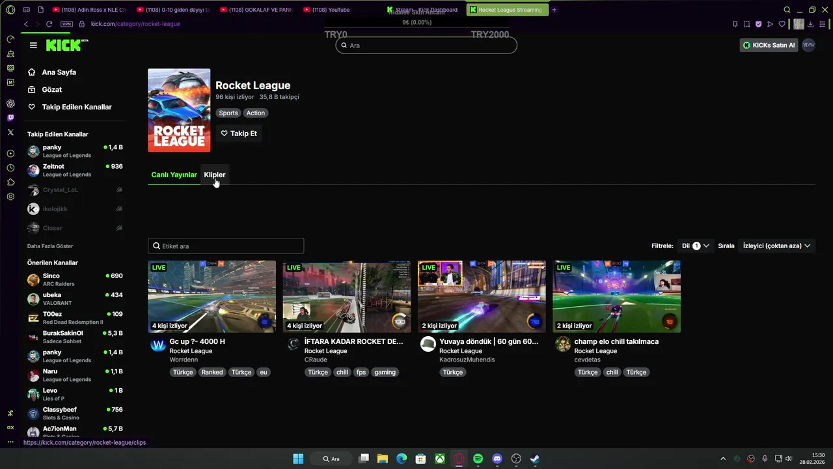Click the Action category tag

[256, 113]
